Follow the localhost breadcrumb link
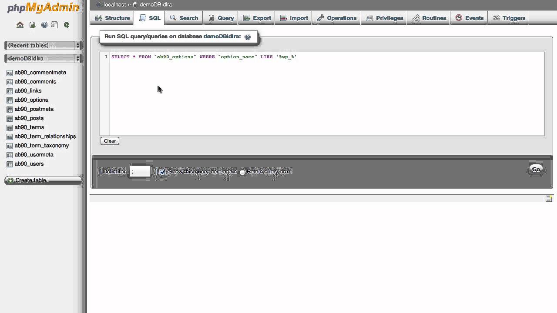Screen dimensions: 557x313 (115, 4)
